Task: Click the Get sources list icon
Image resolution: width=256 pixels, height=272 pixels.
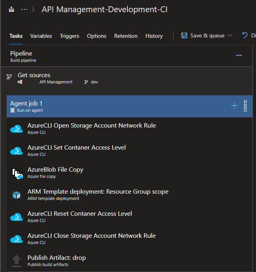Action: click(9, 76)
